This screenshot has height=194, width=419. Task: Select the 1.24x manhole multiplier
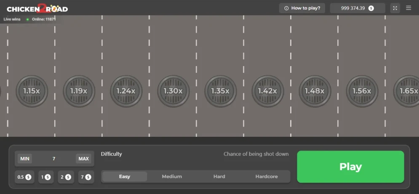pyautogui.click(x=126, y=91)
